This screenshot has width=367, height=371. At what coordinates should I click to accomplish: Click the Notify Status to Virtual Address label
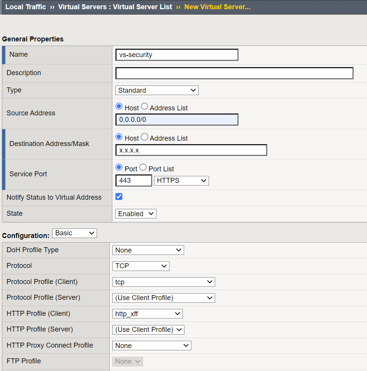54,197
